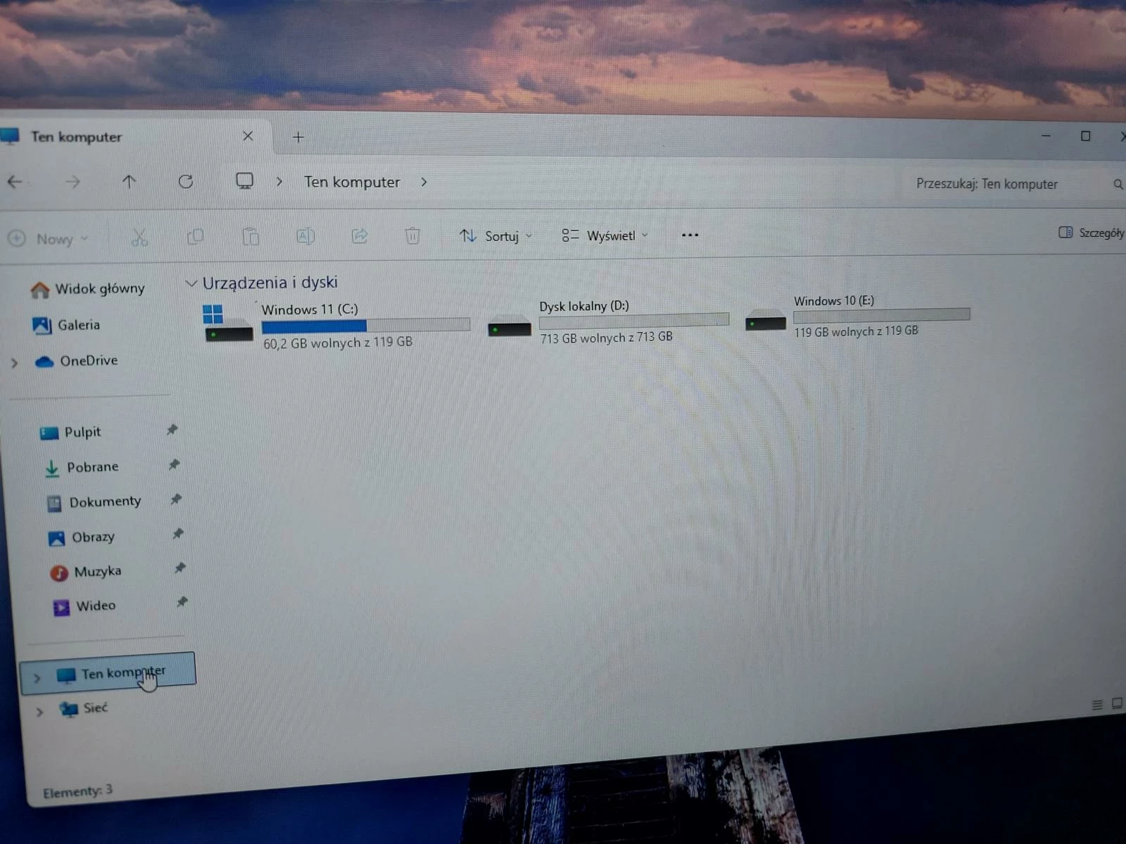
Task: Go up one folder level arrow
Action: 129,182
